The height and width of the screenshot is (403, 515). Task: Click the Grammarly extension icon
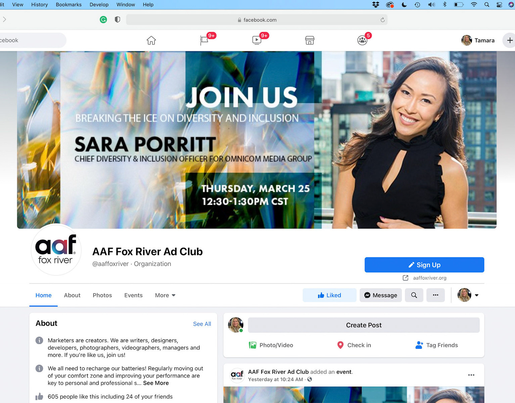coord(103,20)
